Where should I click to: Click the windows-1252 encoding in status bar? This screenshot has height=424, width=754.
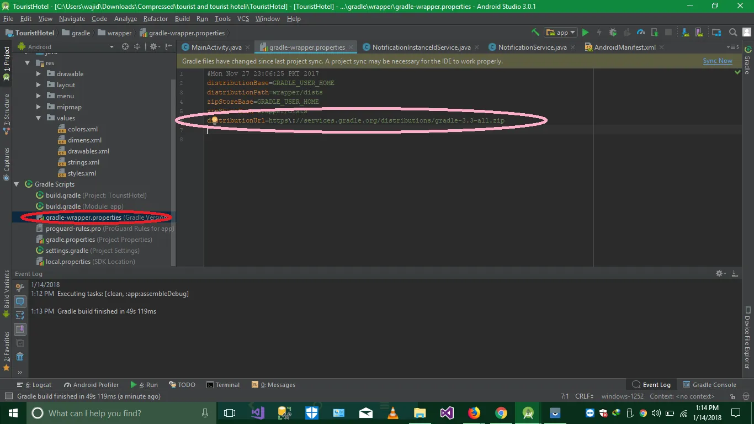point(622,396)
